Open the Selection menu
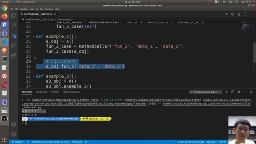Screen dimensions: 256x144 coord(24,9)
